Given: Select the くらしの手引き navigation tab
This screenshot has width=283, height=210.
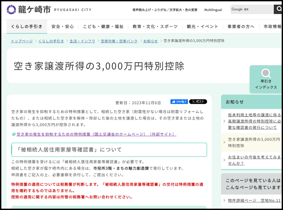Looking at the screenshot, I should (x=27, y=27).
